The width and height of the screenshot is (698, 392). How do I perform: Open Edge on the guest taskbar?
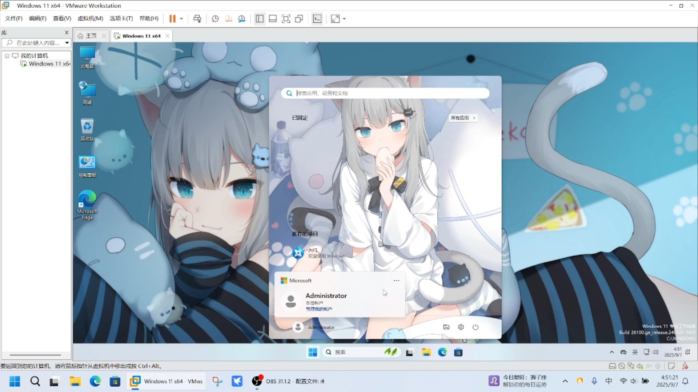click(442, 352)
